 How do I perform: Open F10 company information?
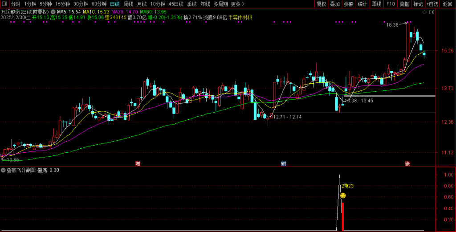pos(390,4)
